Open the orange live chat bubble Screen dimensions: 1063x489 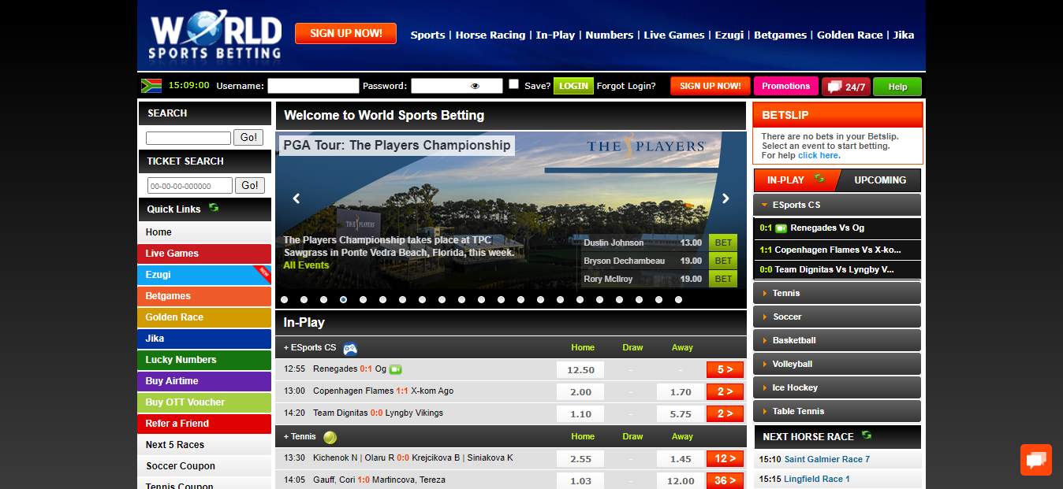tap(1035, 460)
